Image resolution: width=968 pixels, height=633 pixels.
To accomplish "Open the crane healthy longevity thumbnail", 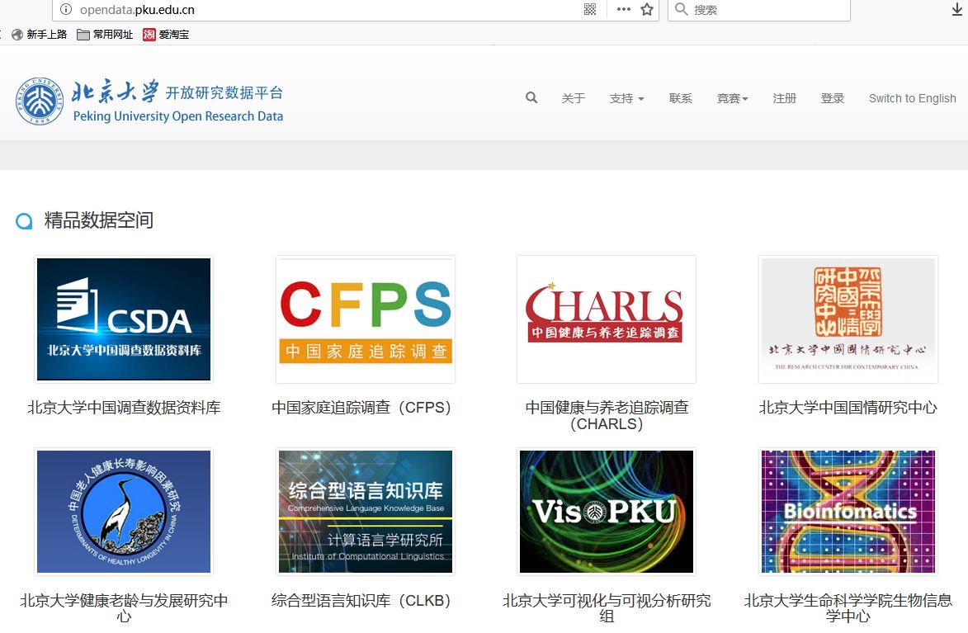I will point(124,512).
